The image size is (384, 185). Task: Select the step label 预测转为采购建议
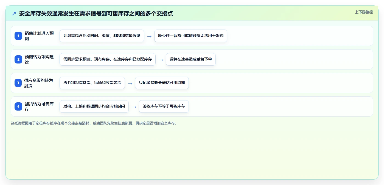(39, 59)
